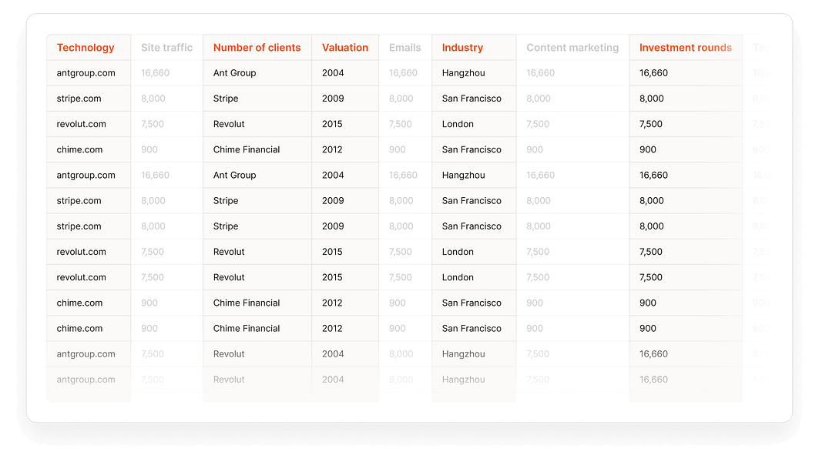Select the Emails column header

[404, 48]
